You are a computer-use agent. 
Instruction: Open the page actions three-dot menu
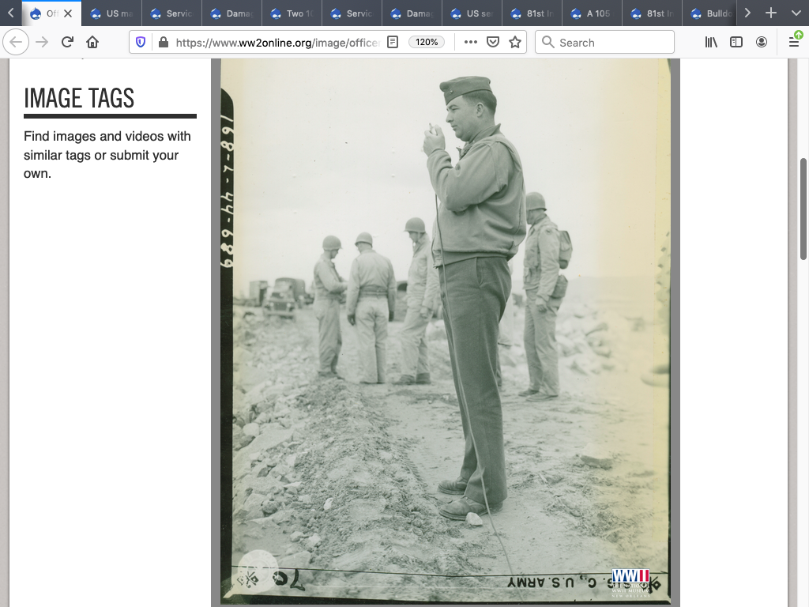(471, 43)
